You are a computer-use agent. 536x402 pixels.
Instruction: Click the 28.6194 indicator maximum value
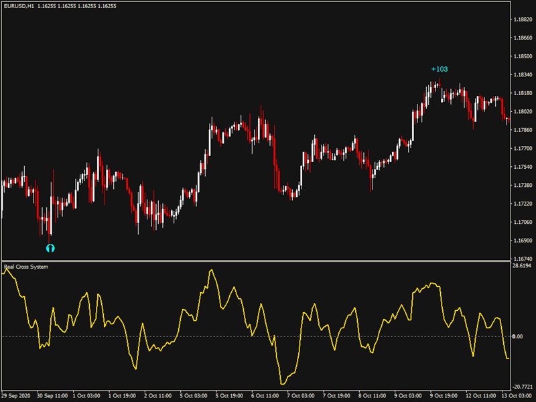tap(521, 266)
